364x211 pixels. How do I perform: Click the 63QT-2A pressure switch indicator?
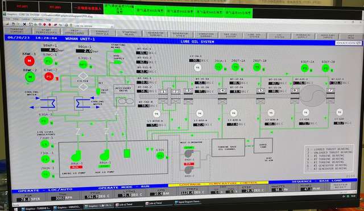(305, 68)
